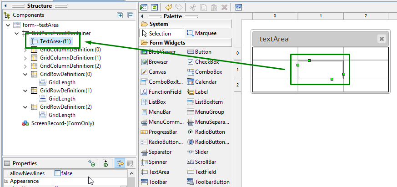Image resolution: width=397 pixels, height=187 pixels.
Task: Click the Test/Preview form toolbar icon
Action: pos(144,7)
